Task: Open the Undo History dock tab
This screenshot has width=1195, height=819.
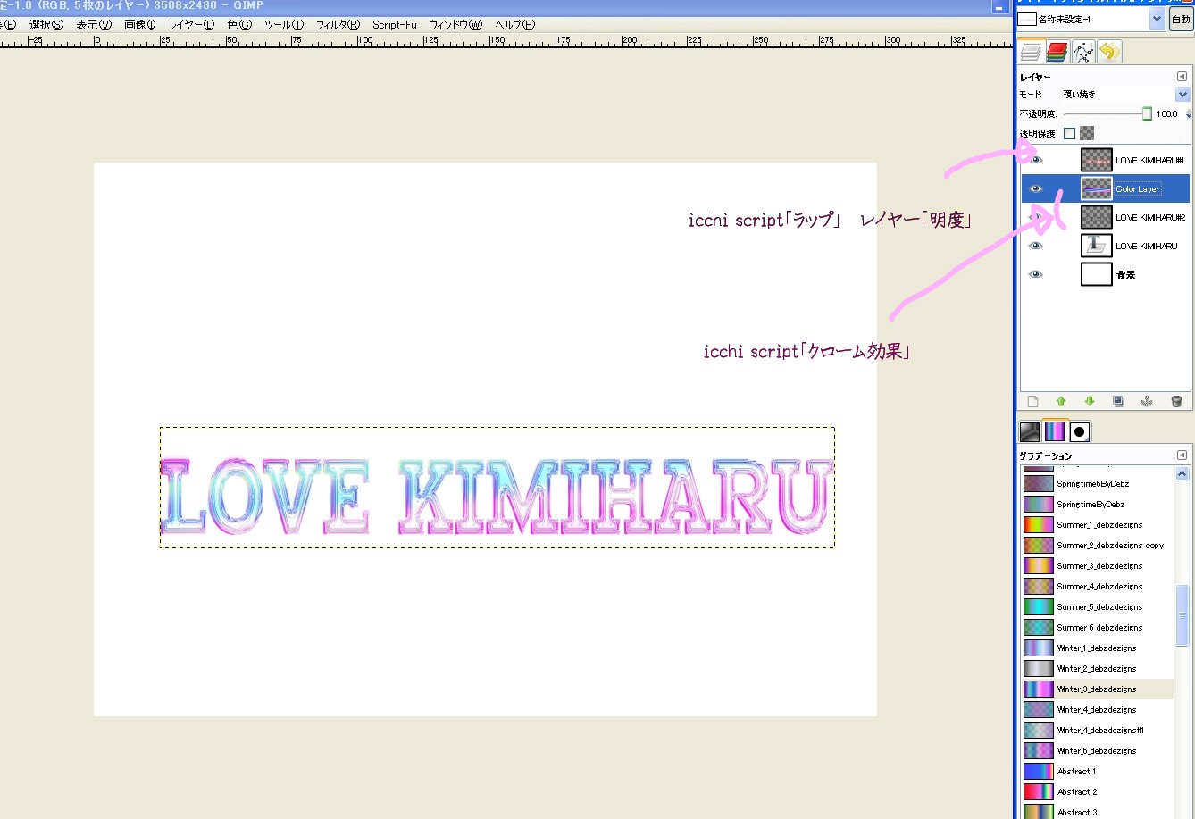Action: coord(1109,52)
